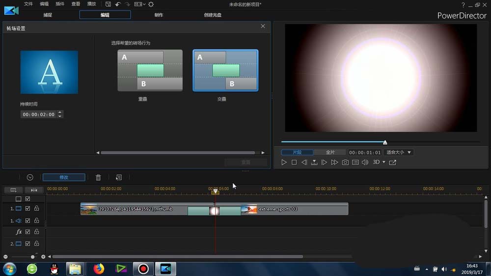Play the preview video

click(x=284, y=163)
